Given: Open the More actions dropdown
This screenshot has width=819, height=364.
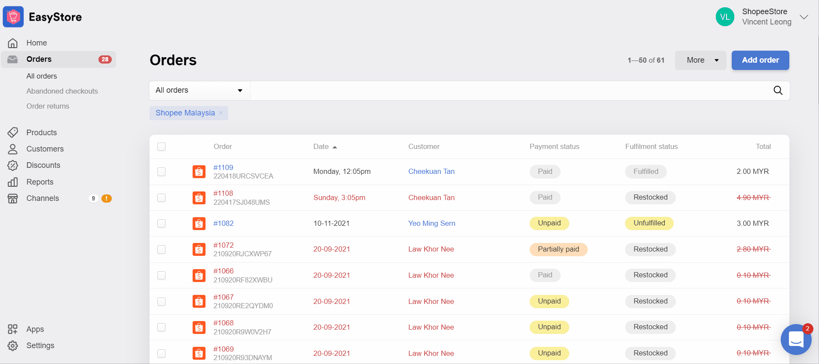Looking at the screenshot, I should click(700, 60).
